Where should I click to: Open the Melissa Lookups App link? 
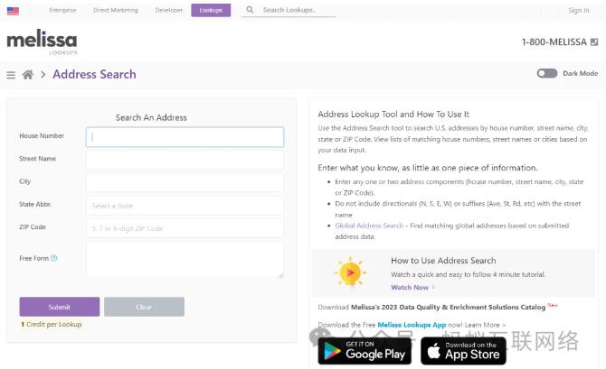click(x=412, y=325)
